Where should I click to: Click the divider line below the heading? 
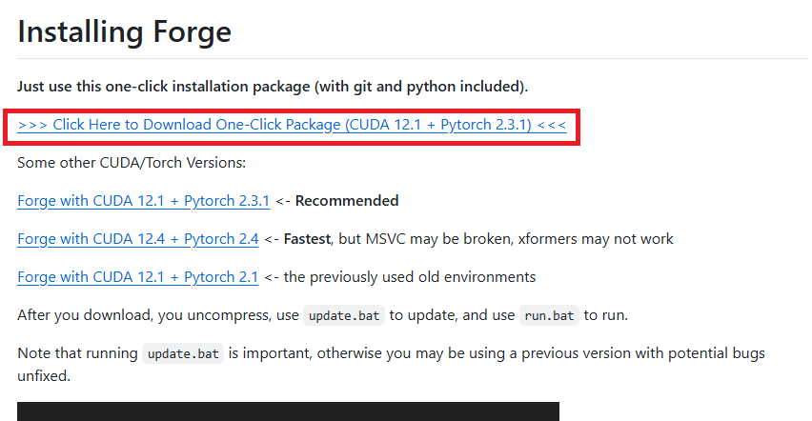point(413,58)
